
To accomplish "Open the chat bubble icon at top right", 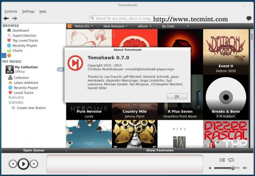I will (x=249, y=18).
